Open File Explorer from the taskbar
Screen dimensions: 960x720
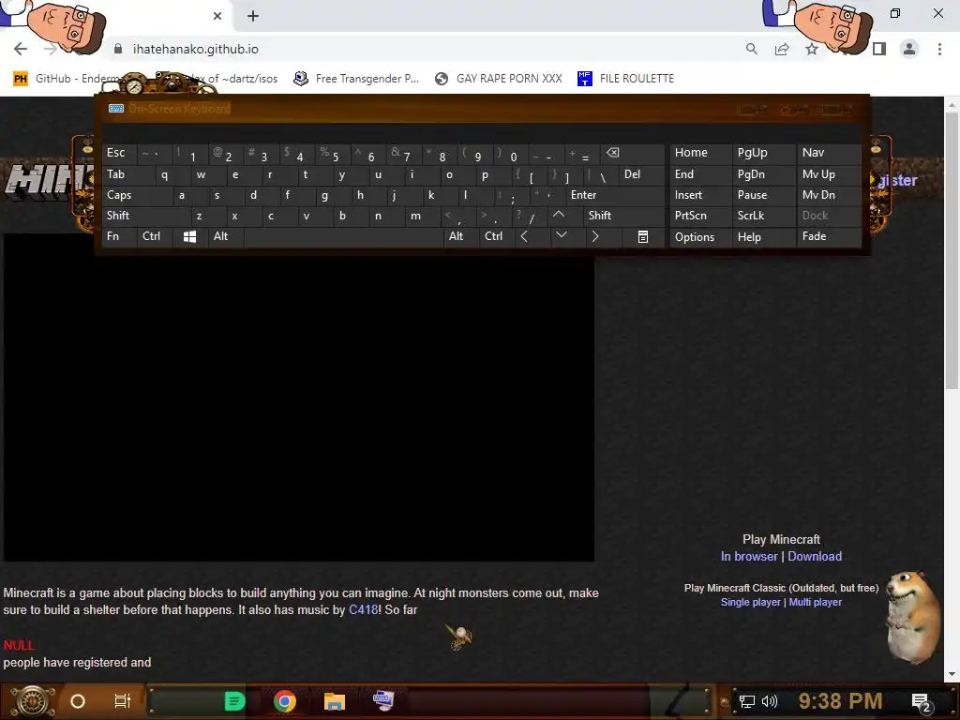335,701
